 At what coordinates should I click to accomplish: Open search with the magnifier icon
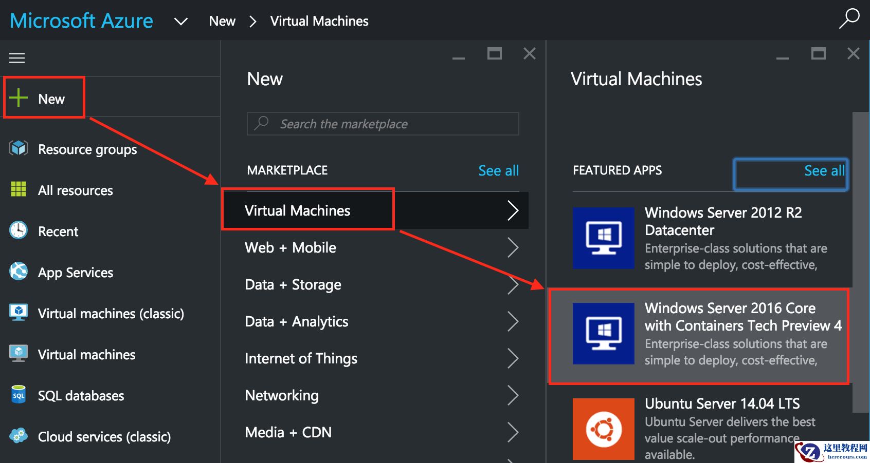point(849,18)
